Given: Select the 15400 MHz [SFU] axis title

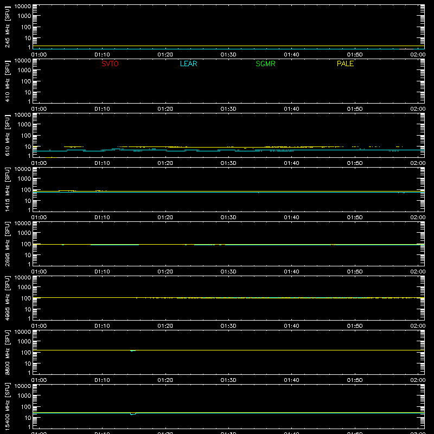Looking at the screenshot, I should click(7, 406).
